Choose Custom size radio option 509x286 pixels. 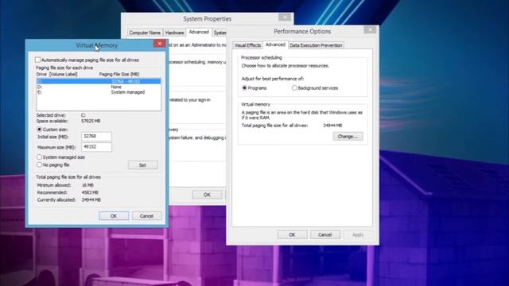[39, 129]
